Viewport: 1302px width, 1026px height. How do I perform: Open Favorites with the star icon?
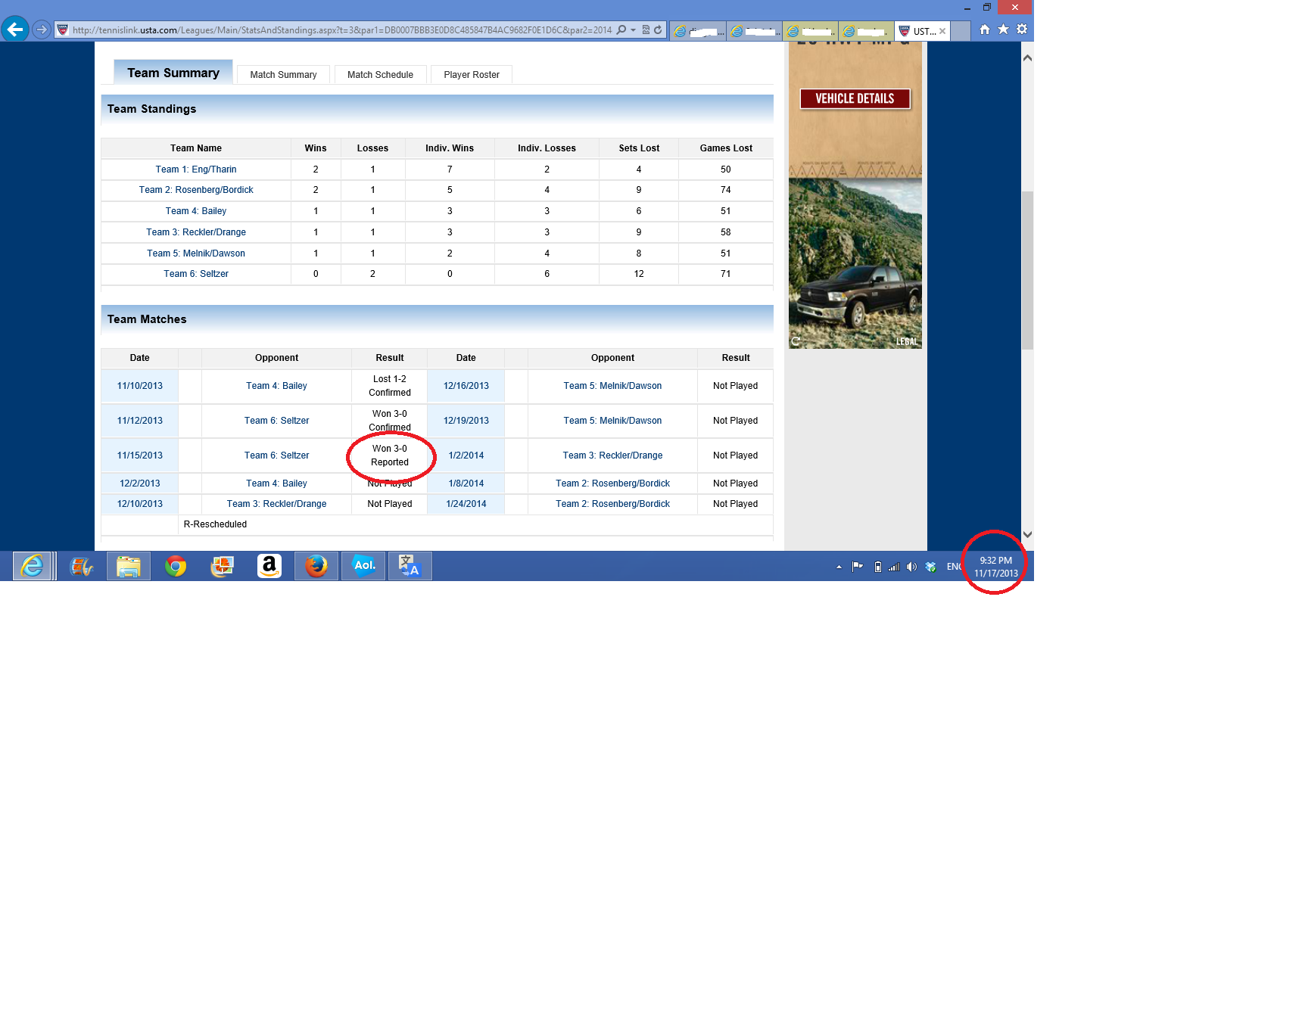coord(1003,30)
